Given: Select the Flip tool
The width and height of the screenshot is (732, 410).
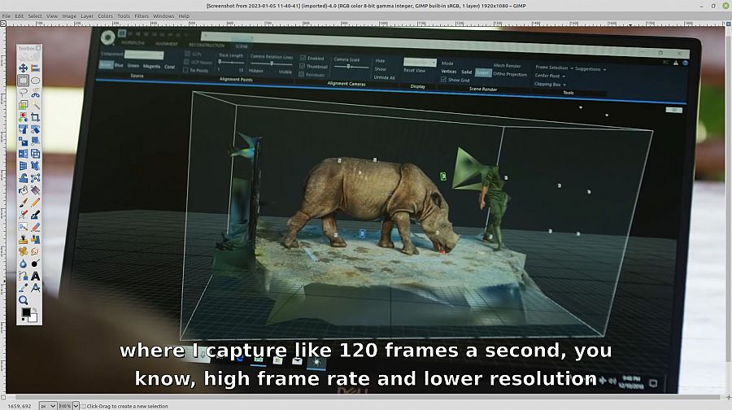Looking at the screenshot, I should coord(23,153).
